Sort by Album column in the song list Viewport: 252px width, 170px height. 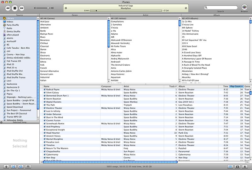pos(198,87)
